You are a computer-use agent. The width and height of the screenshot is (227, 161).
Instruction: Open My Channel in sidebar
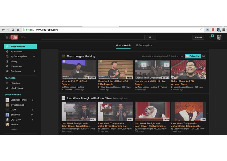point(20,51)
